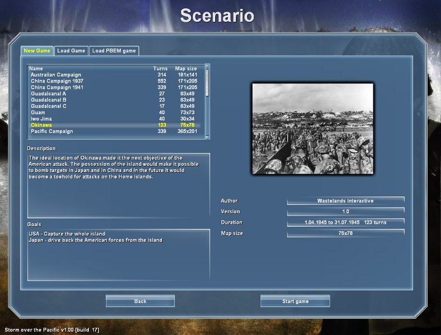Switch to the Load Game tab

[71, 51]
